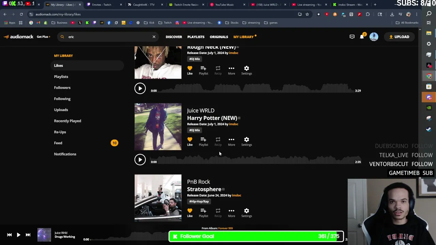The image size is (436, 245).
Task: Play Drugs Working in the bottom player
Action: click(x=18, y=235)
